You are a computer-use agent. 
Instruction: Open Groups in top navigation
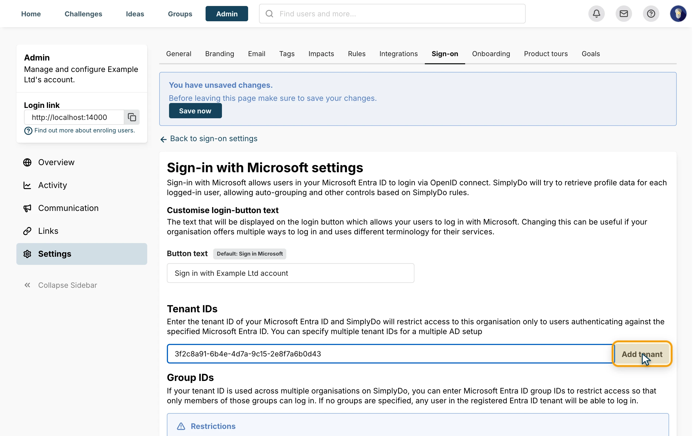180,14
